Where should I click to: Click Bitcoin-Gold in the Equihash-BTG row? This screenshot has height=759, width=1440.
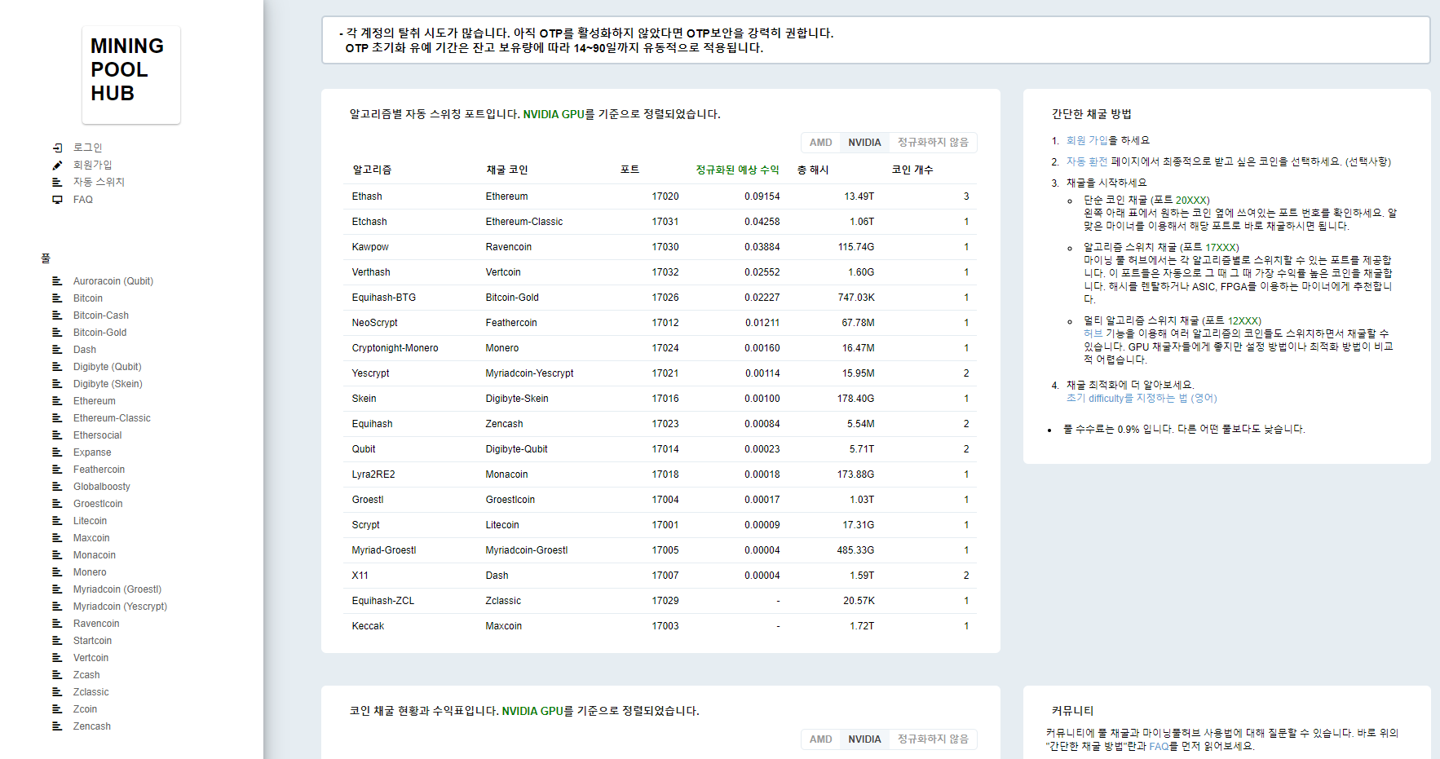512,298
